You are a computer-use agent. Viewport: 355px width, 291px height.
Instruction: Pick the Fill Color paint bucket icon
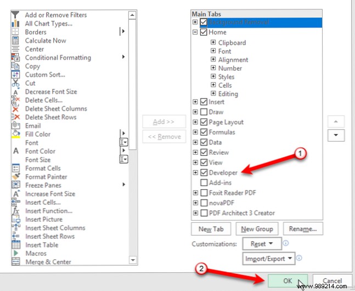coord(15,134)
